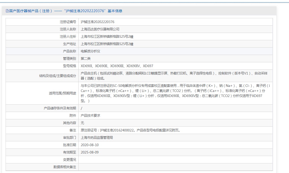Screen dimensions: 289x173
Task: Click the label 适用范围/预期用途
Action: pos(62,93)
